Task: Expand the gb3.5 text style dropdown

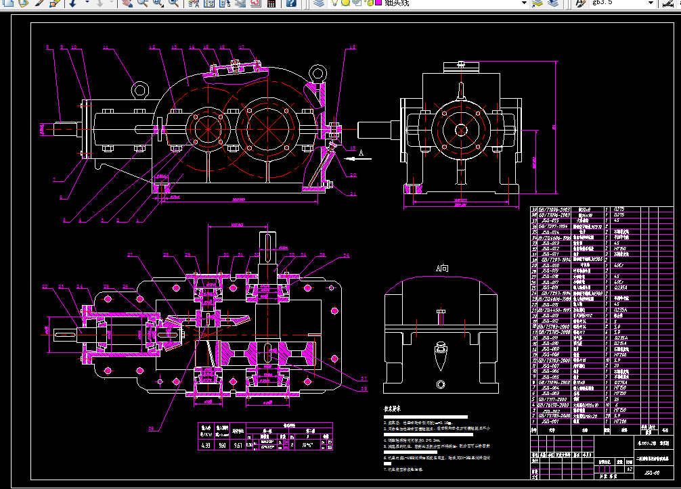Action: click(x=651, y=3)
